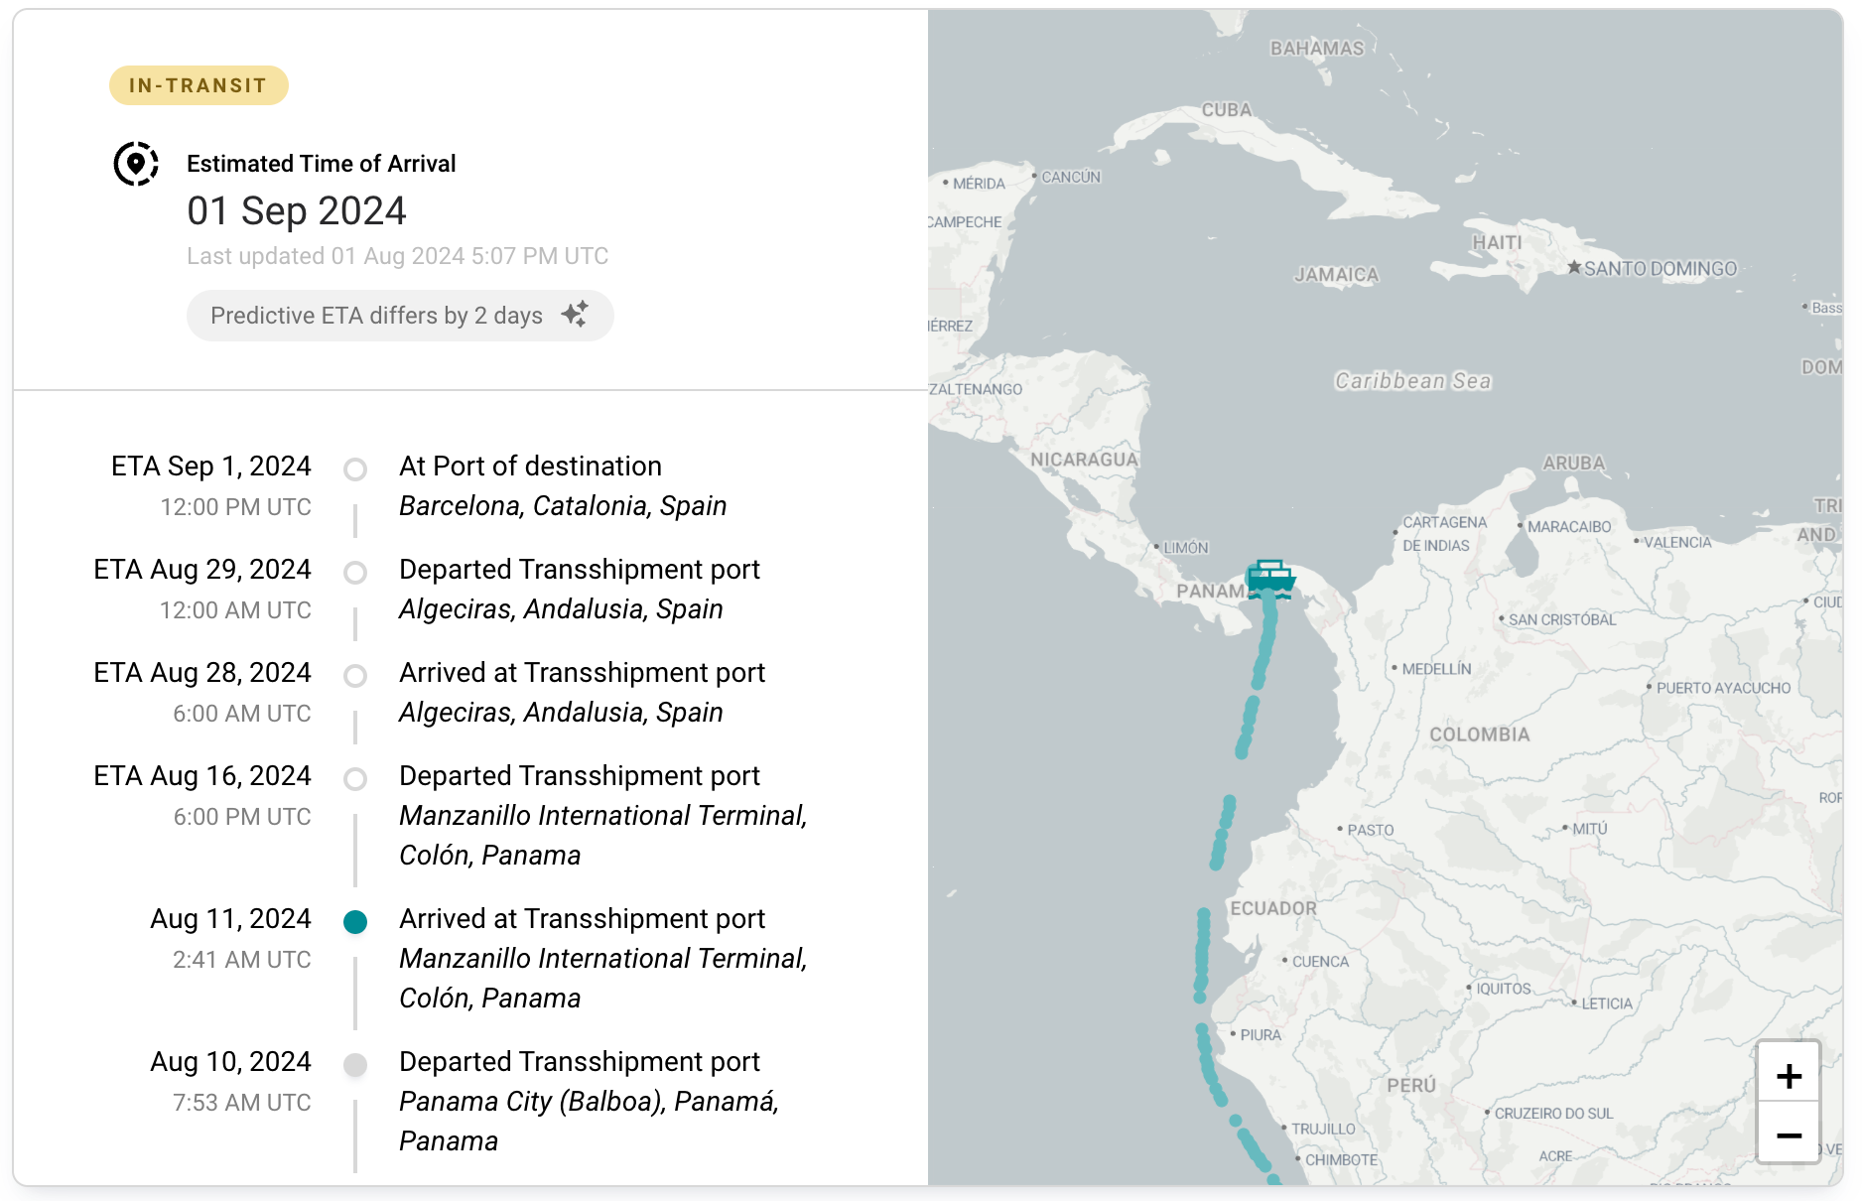Click the Caribbean Sea label on map
This screenshot has height=1201, width=1862.
coord(1412,381)
